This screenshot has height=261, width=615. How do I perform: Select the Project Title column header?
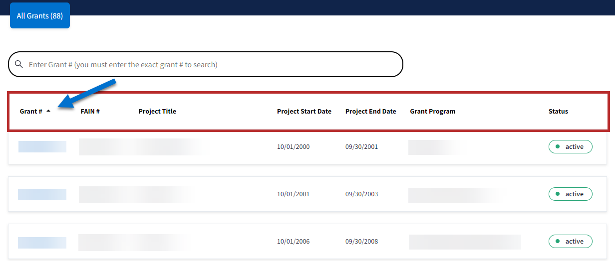coord(157,112)
